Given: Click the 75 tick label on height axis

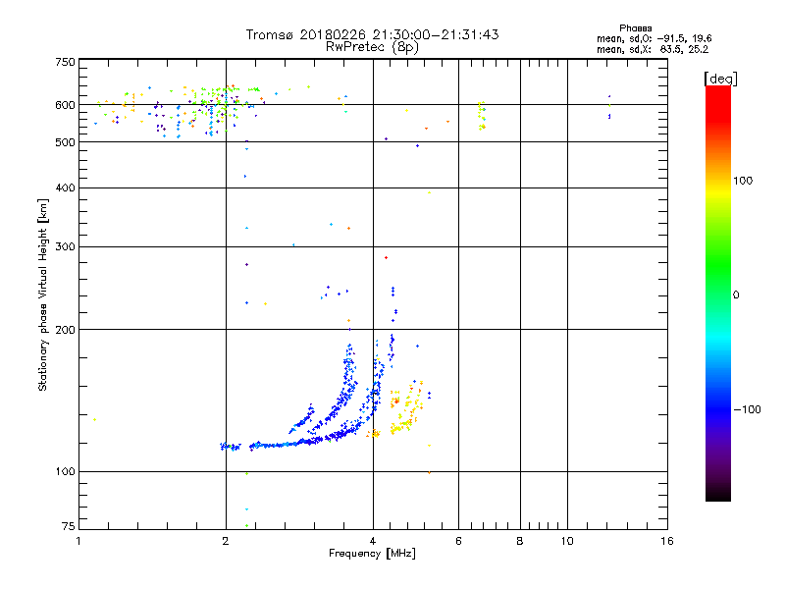Looking at the screenshot, I should tap(68, 526).
